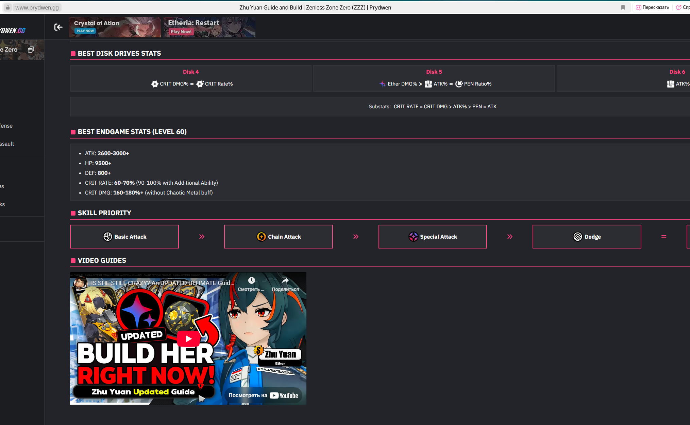Click the Dodge skill icon
690x425 pixels.
tap(578, 237)
